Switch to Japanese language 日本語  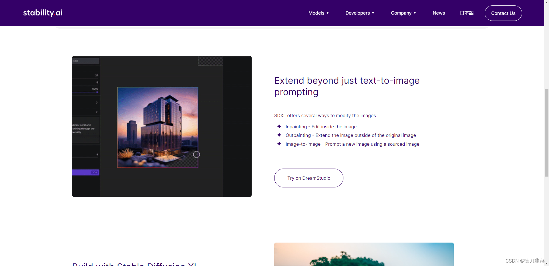click(467, 13)
